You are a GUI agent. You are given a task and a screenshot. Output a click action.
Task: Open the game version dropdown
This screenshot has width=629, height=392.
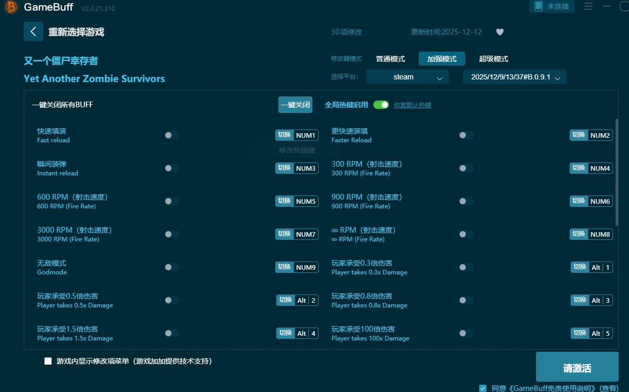[x=515, y=77]
